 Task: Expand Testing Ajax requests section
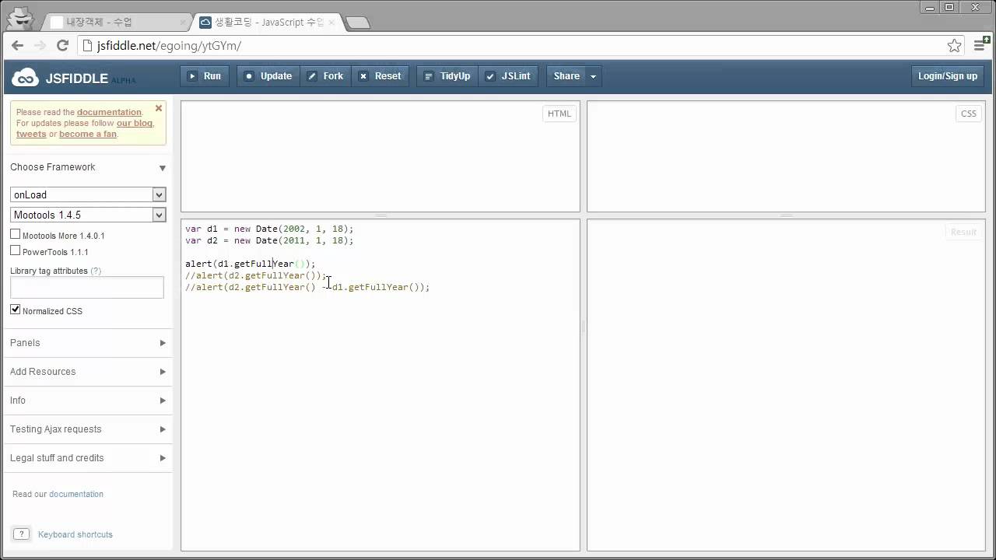tap(88, 429)
